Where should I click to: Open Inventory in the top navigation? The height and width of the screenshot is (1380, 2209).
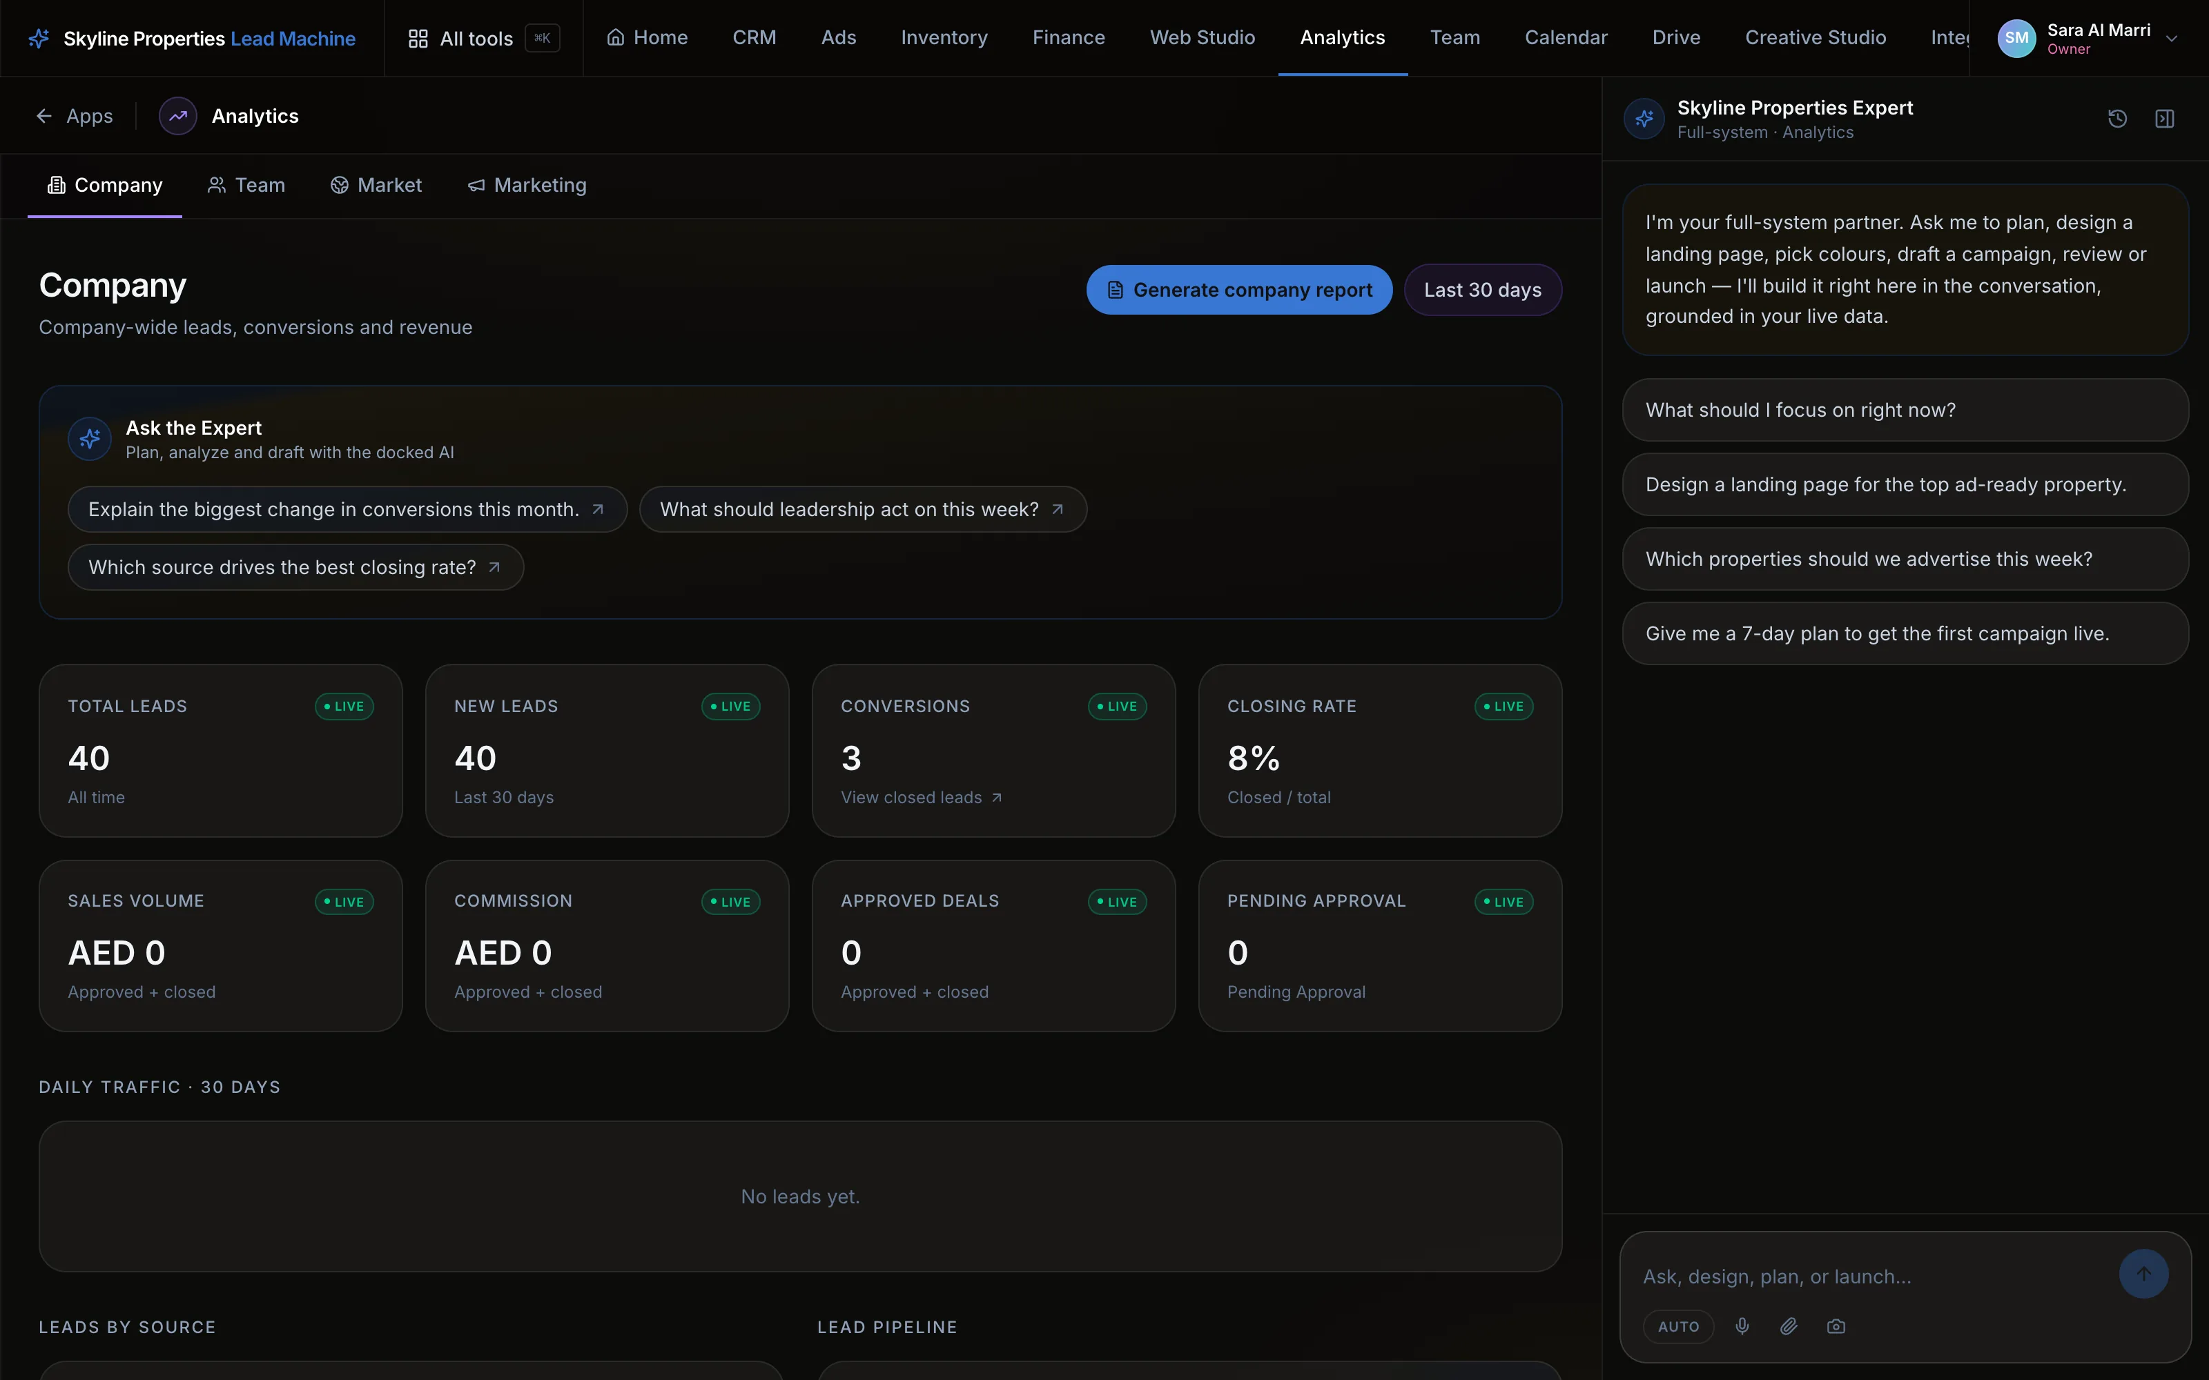pyautogui.click(x=944, y=39)
